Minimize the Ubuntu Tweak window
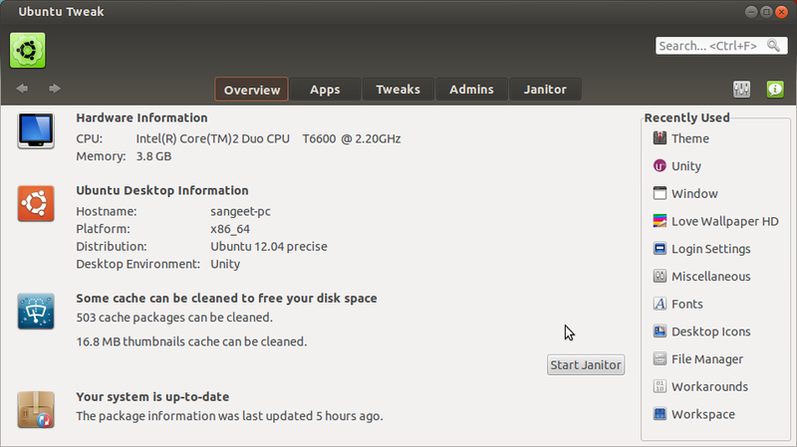This screenshot has height=447, width=797. point(751,12)
